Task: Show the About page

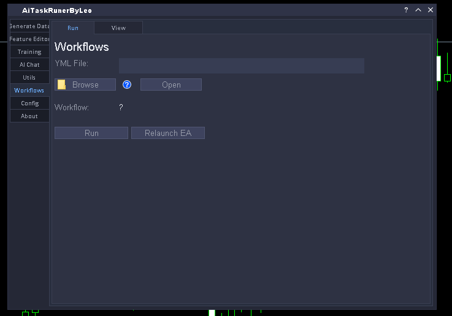Action: (29, 116)
